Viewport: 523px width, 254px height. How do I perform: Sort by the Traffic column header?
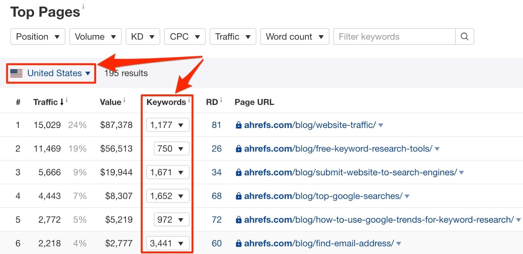coord(45,102)
